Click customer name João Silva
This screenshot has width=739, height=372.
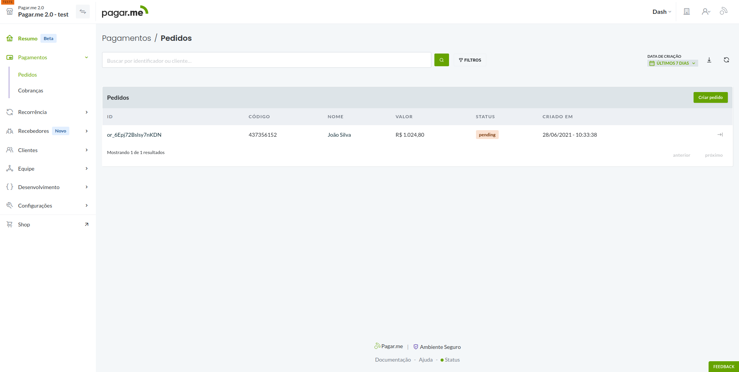click(x=339, y=135)
